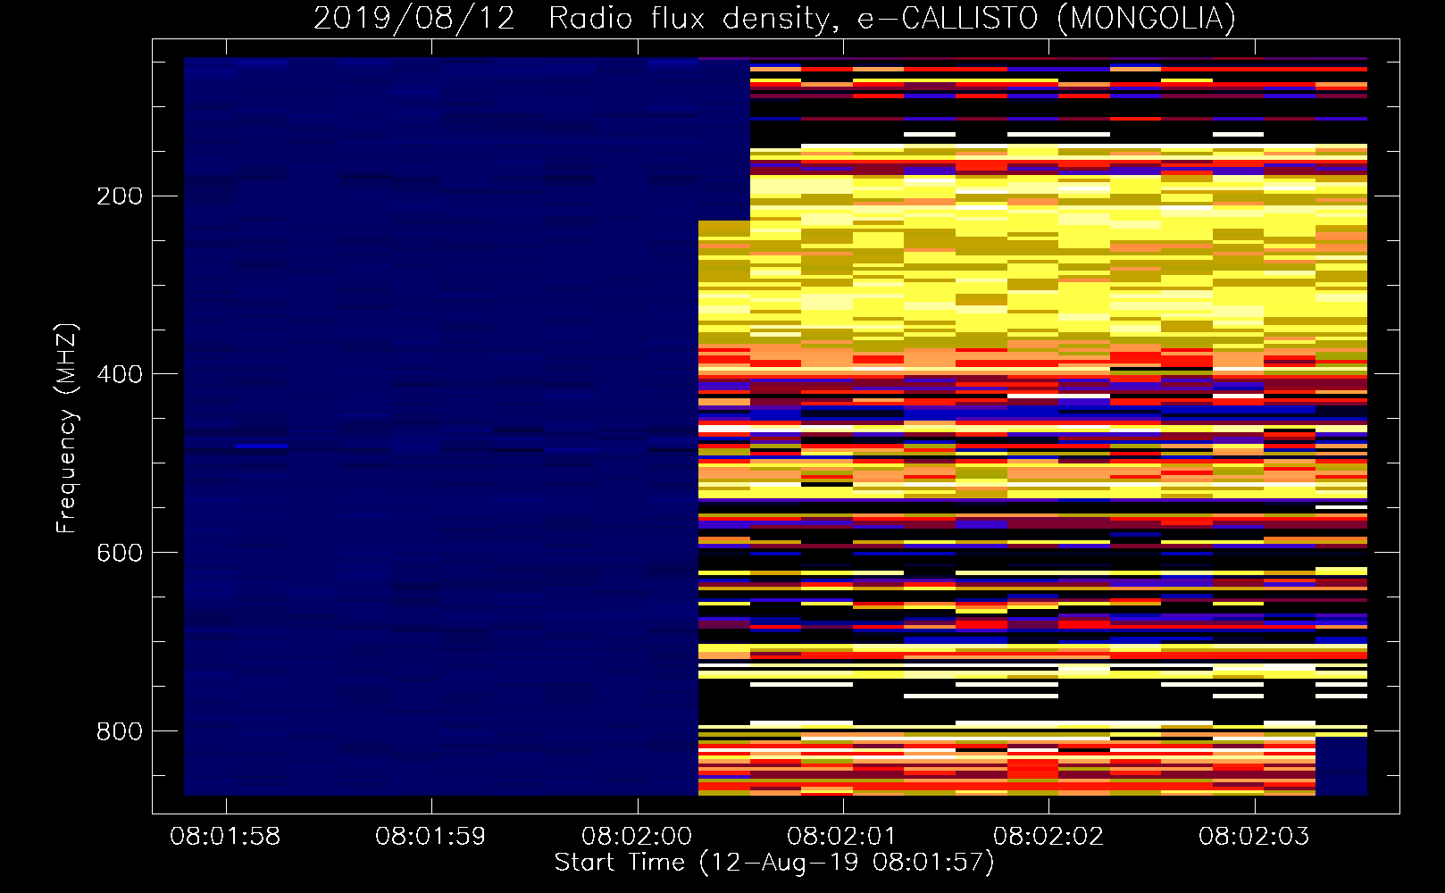Screen dimensions: 1445x893
Task: Click the 08:02:03 time tick label
Action: pos(1254,837)
